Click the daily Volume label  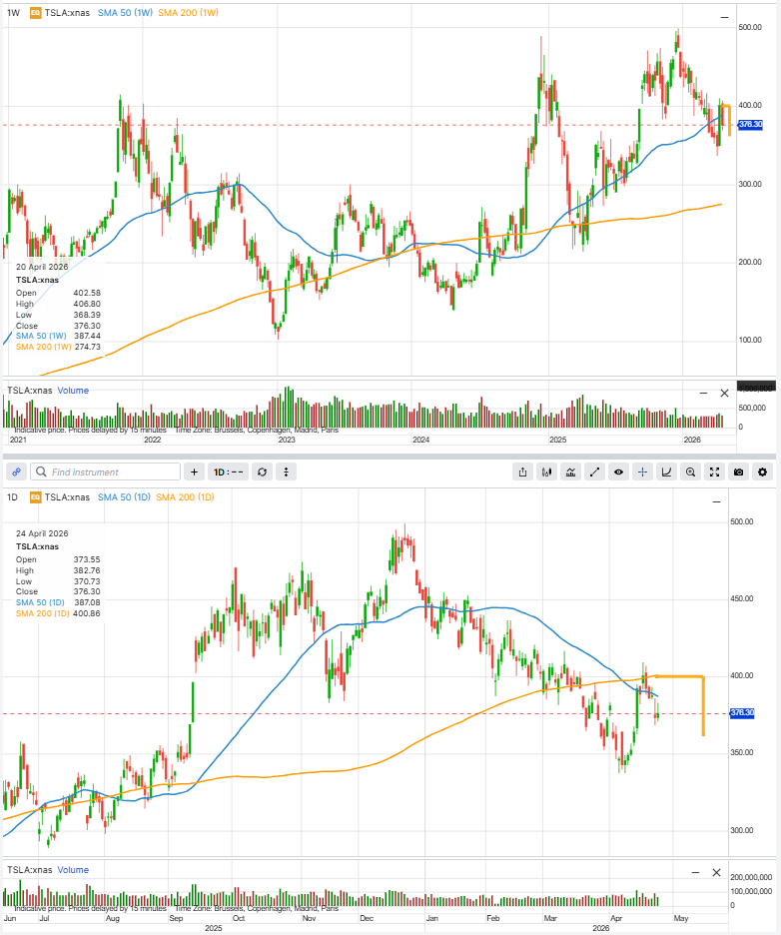click(73, 869)
